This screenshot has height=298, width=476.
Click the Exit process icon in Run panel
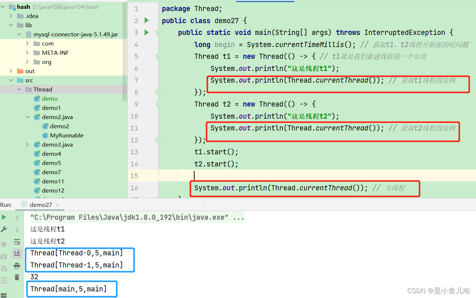click(x=4, y=280)
